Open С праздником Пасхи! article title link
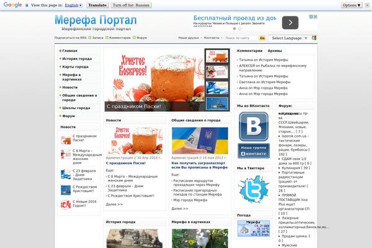The width and height of the screenshot is (372, 248). click(x=125, y=163)
